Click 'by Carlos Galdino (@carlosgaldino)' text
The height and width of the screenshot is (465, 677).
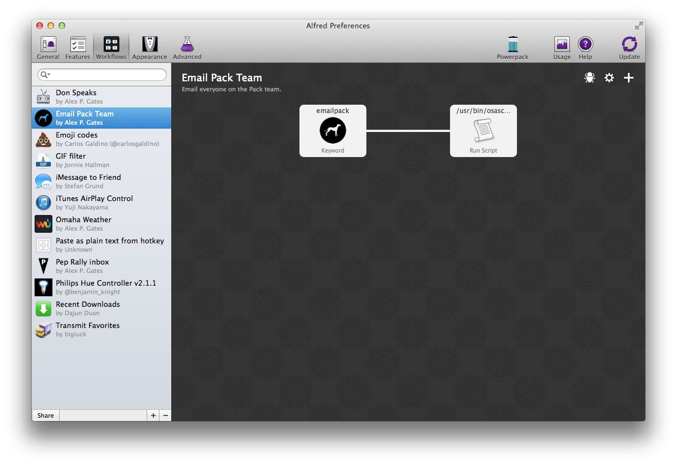(108, 144)
